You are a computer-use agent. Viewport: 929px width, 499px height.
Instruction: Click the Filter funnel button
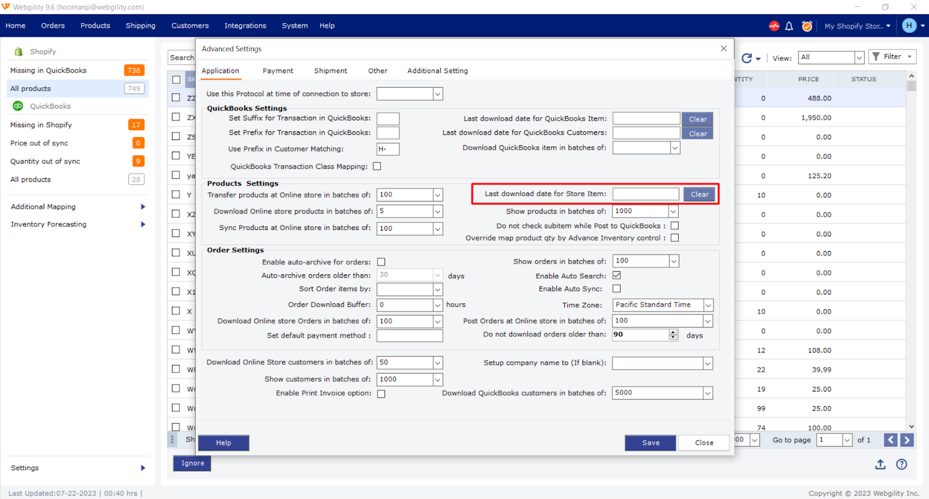coord(892,56)
